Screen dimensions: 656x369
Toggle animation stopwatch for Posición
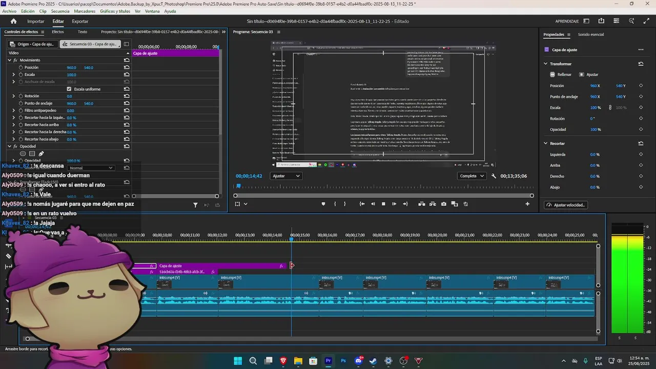coord(21,67)
